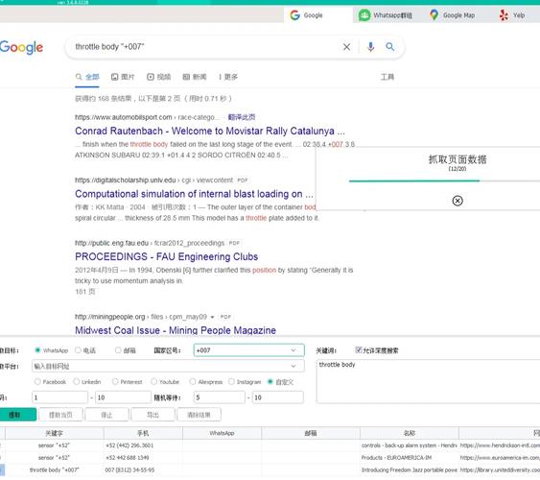Open the Conrad Rautenbach Rally Catalunya result
The width and height of the screenshot is (540, 480).
pos(210,131)
